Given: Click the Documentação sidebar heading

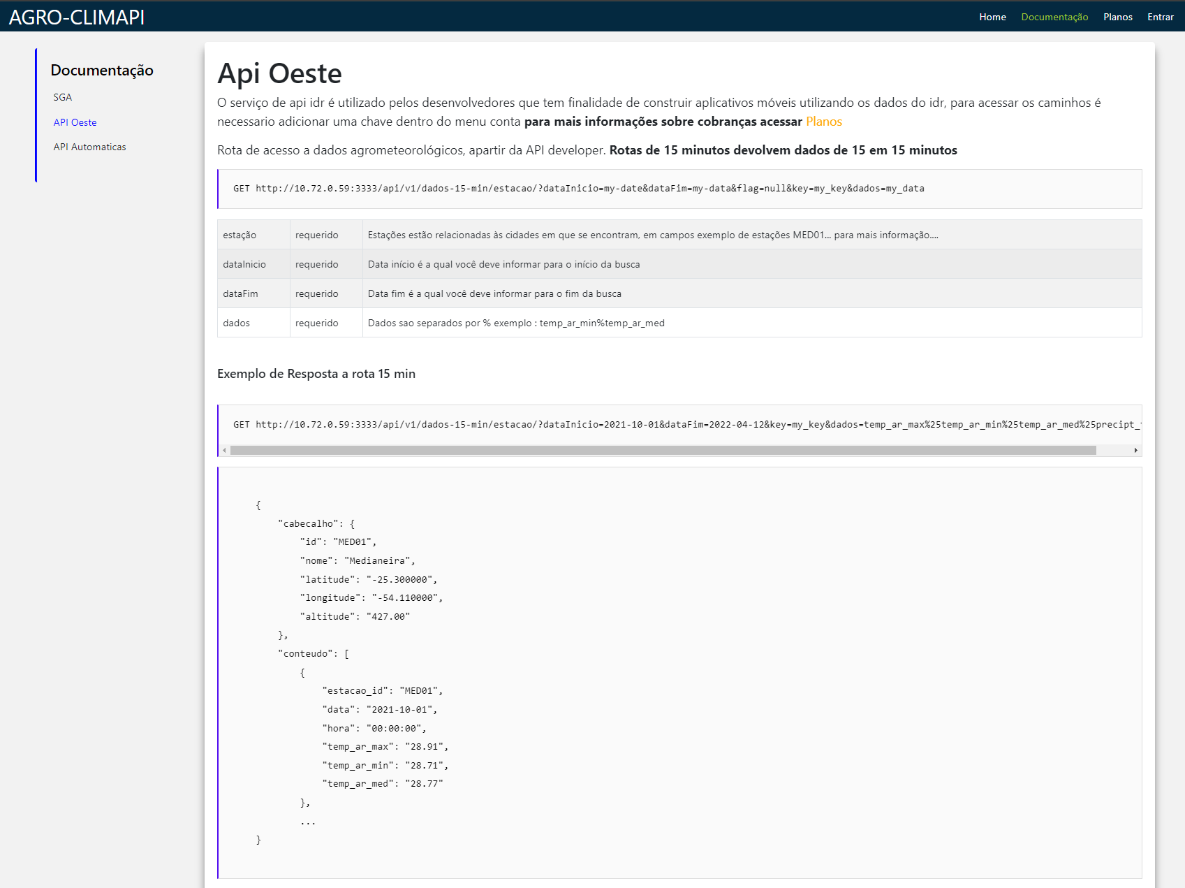Looking at the screenshot, I should click(x=102, y=70).
